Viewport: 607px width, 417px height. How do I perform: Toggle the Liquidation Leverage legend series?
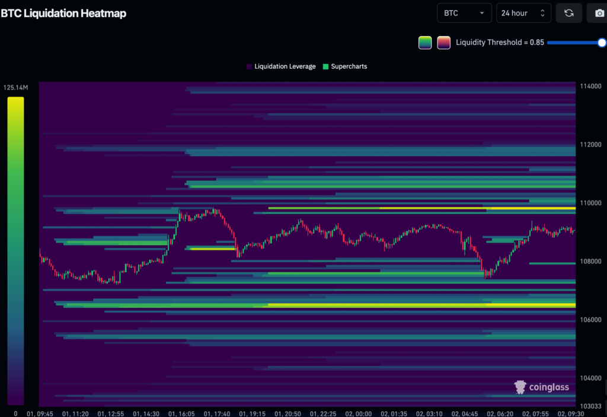(281, 66)
